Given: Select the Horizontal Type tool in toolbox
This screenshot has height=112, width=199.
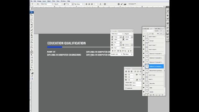Looking at the screenshot, I should pyautogui.click(x=32, y=53).
